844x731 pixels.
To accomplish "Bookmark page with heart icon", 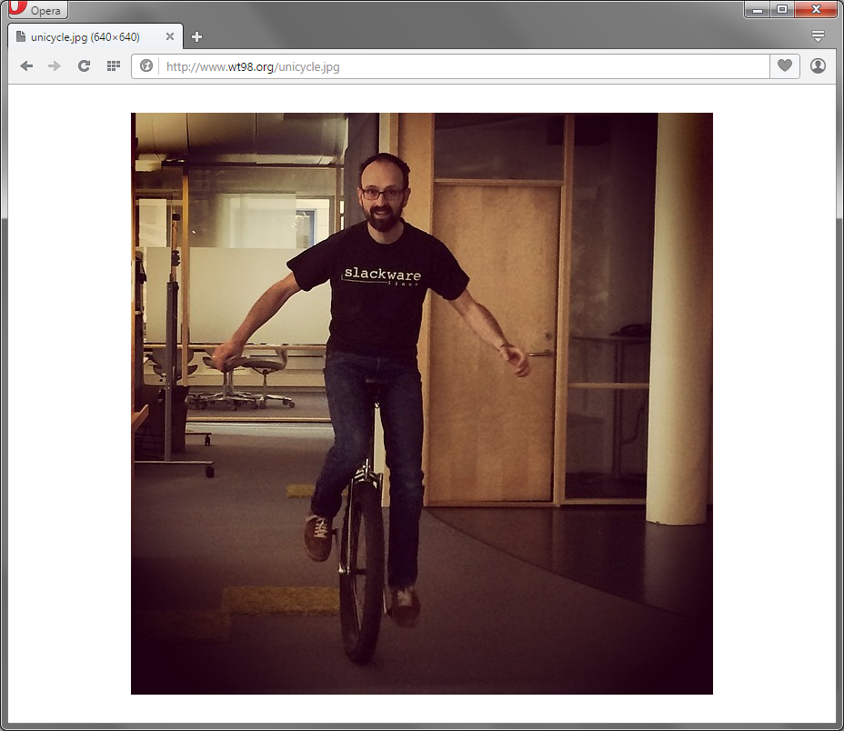I will point(784,65).
